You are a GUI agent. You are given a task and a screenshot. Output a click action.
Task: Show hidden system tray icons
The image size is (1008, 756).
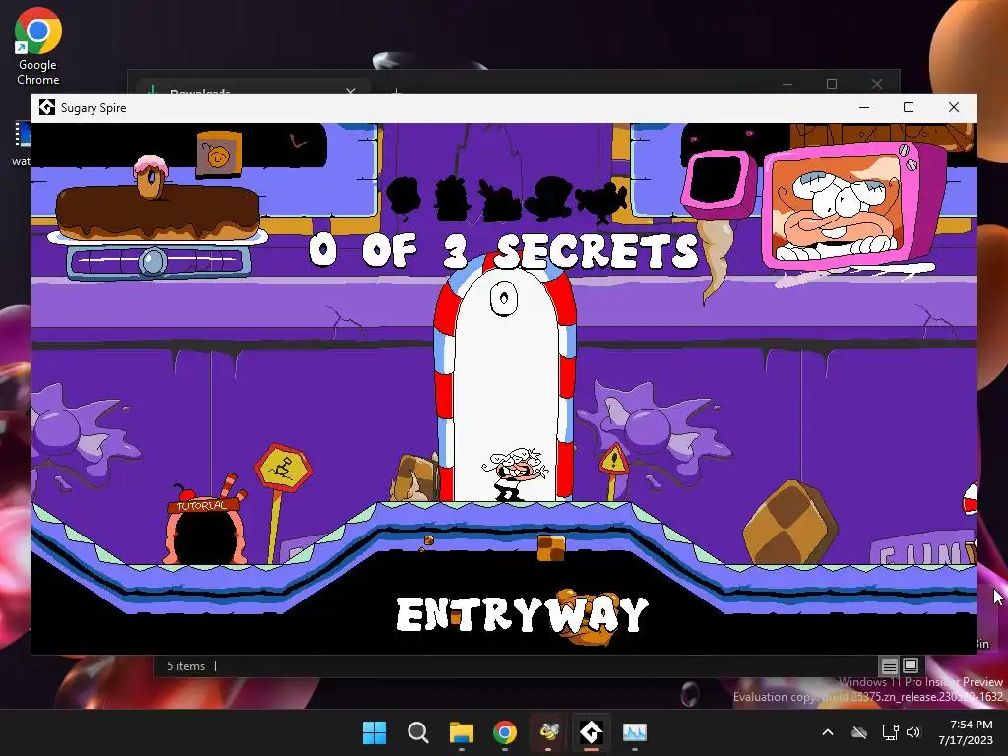(x=828, y=732)
